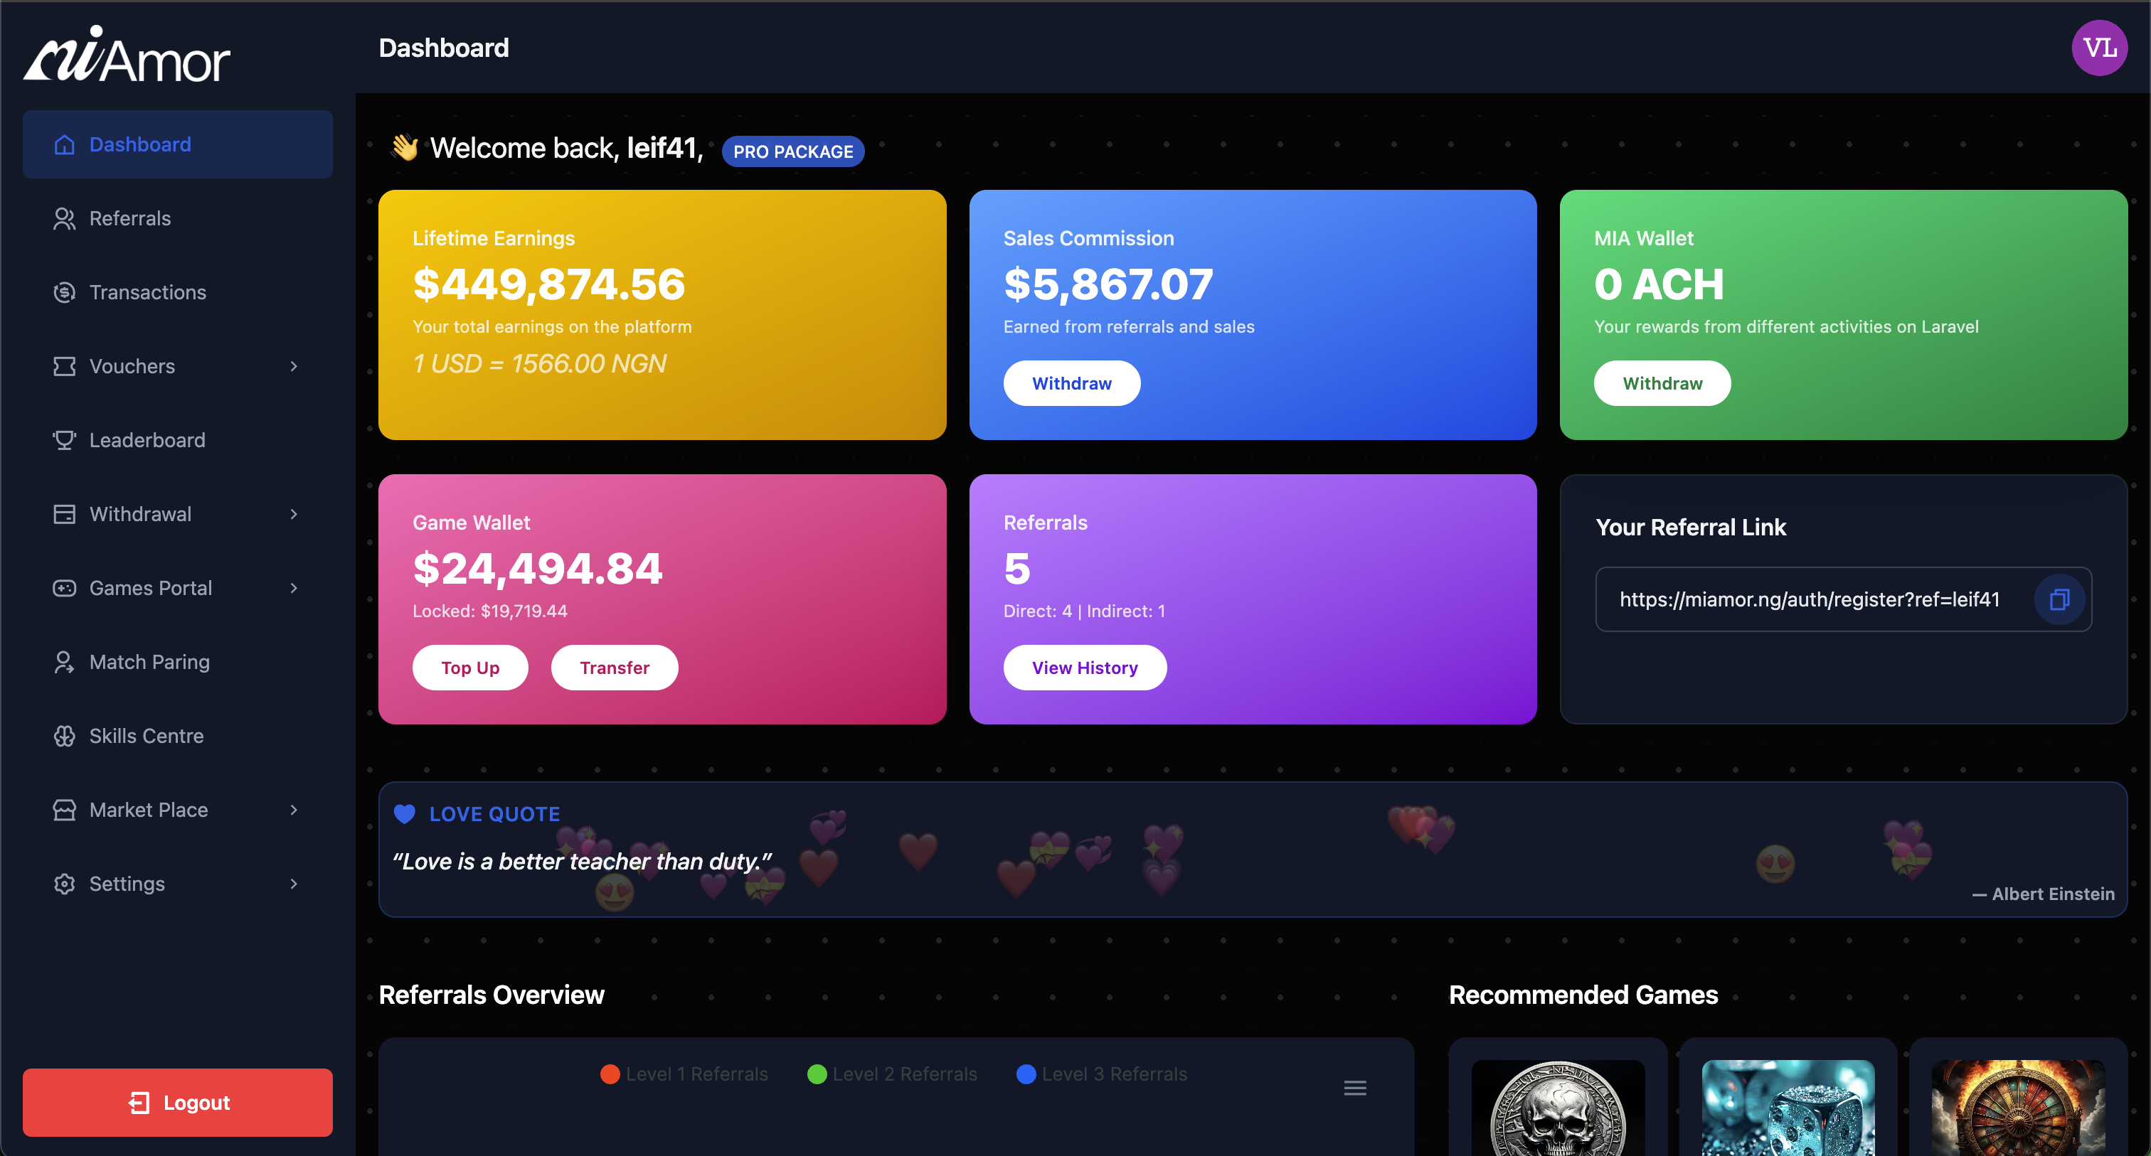Screen dimensions: 2151x1156
Task: Expand the Withdrawal menu chevron
Action: [x=293, y=514]
